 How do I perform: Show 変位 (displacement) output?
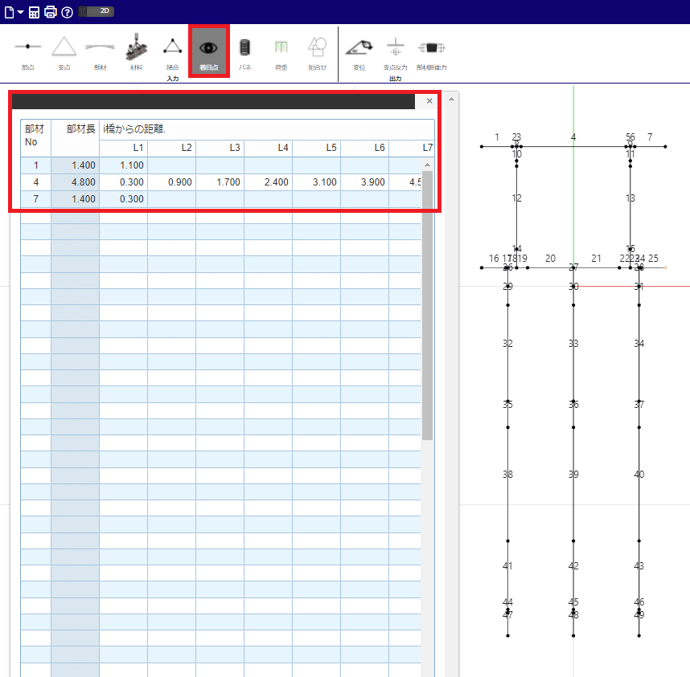tap(359, 53)
